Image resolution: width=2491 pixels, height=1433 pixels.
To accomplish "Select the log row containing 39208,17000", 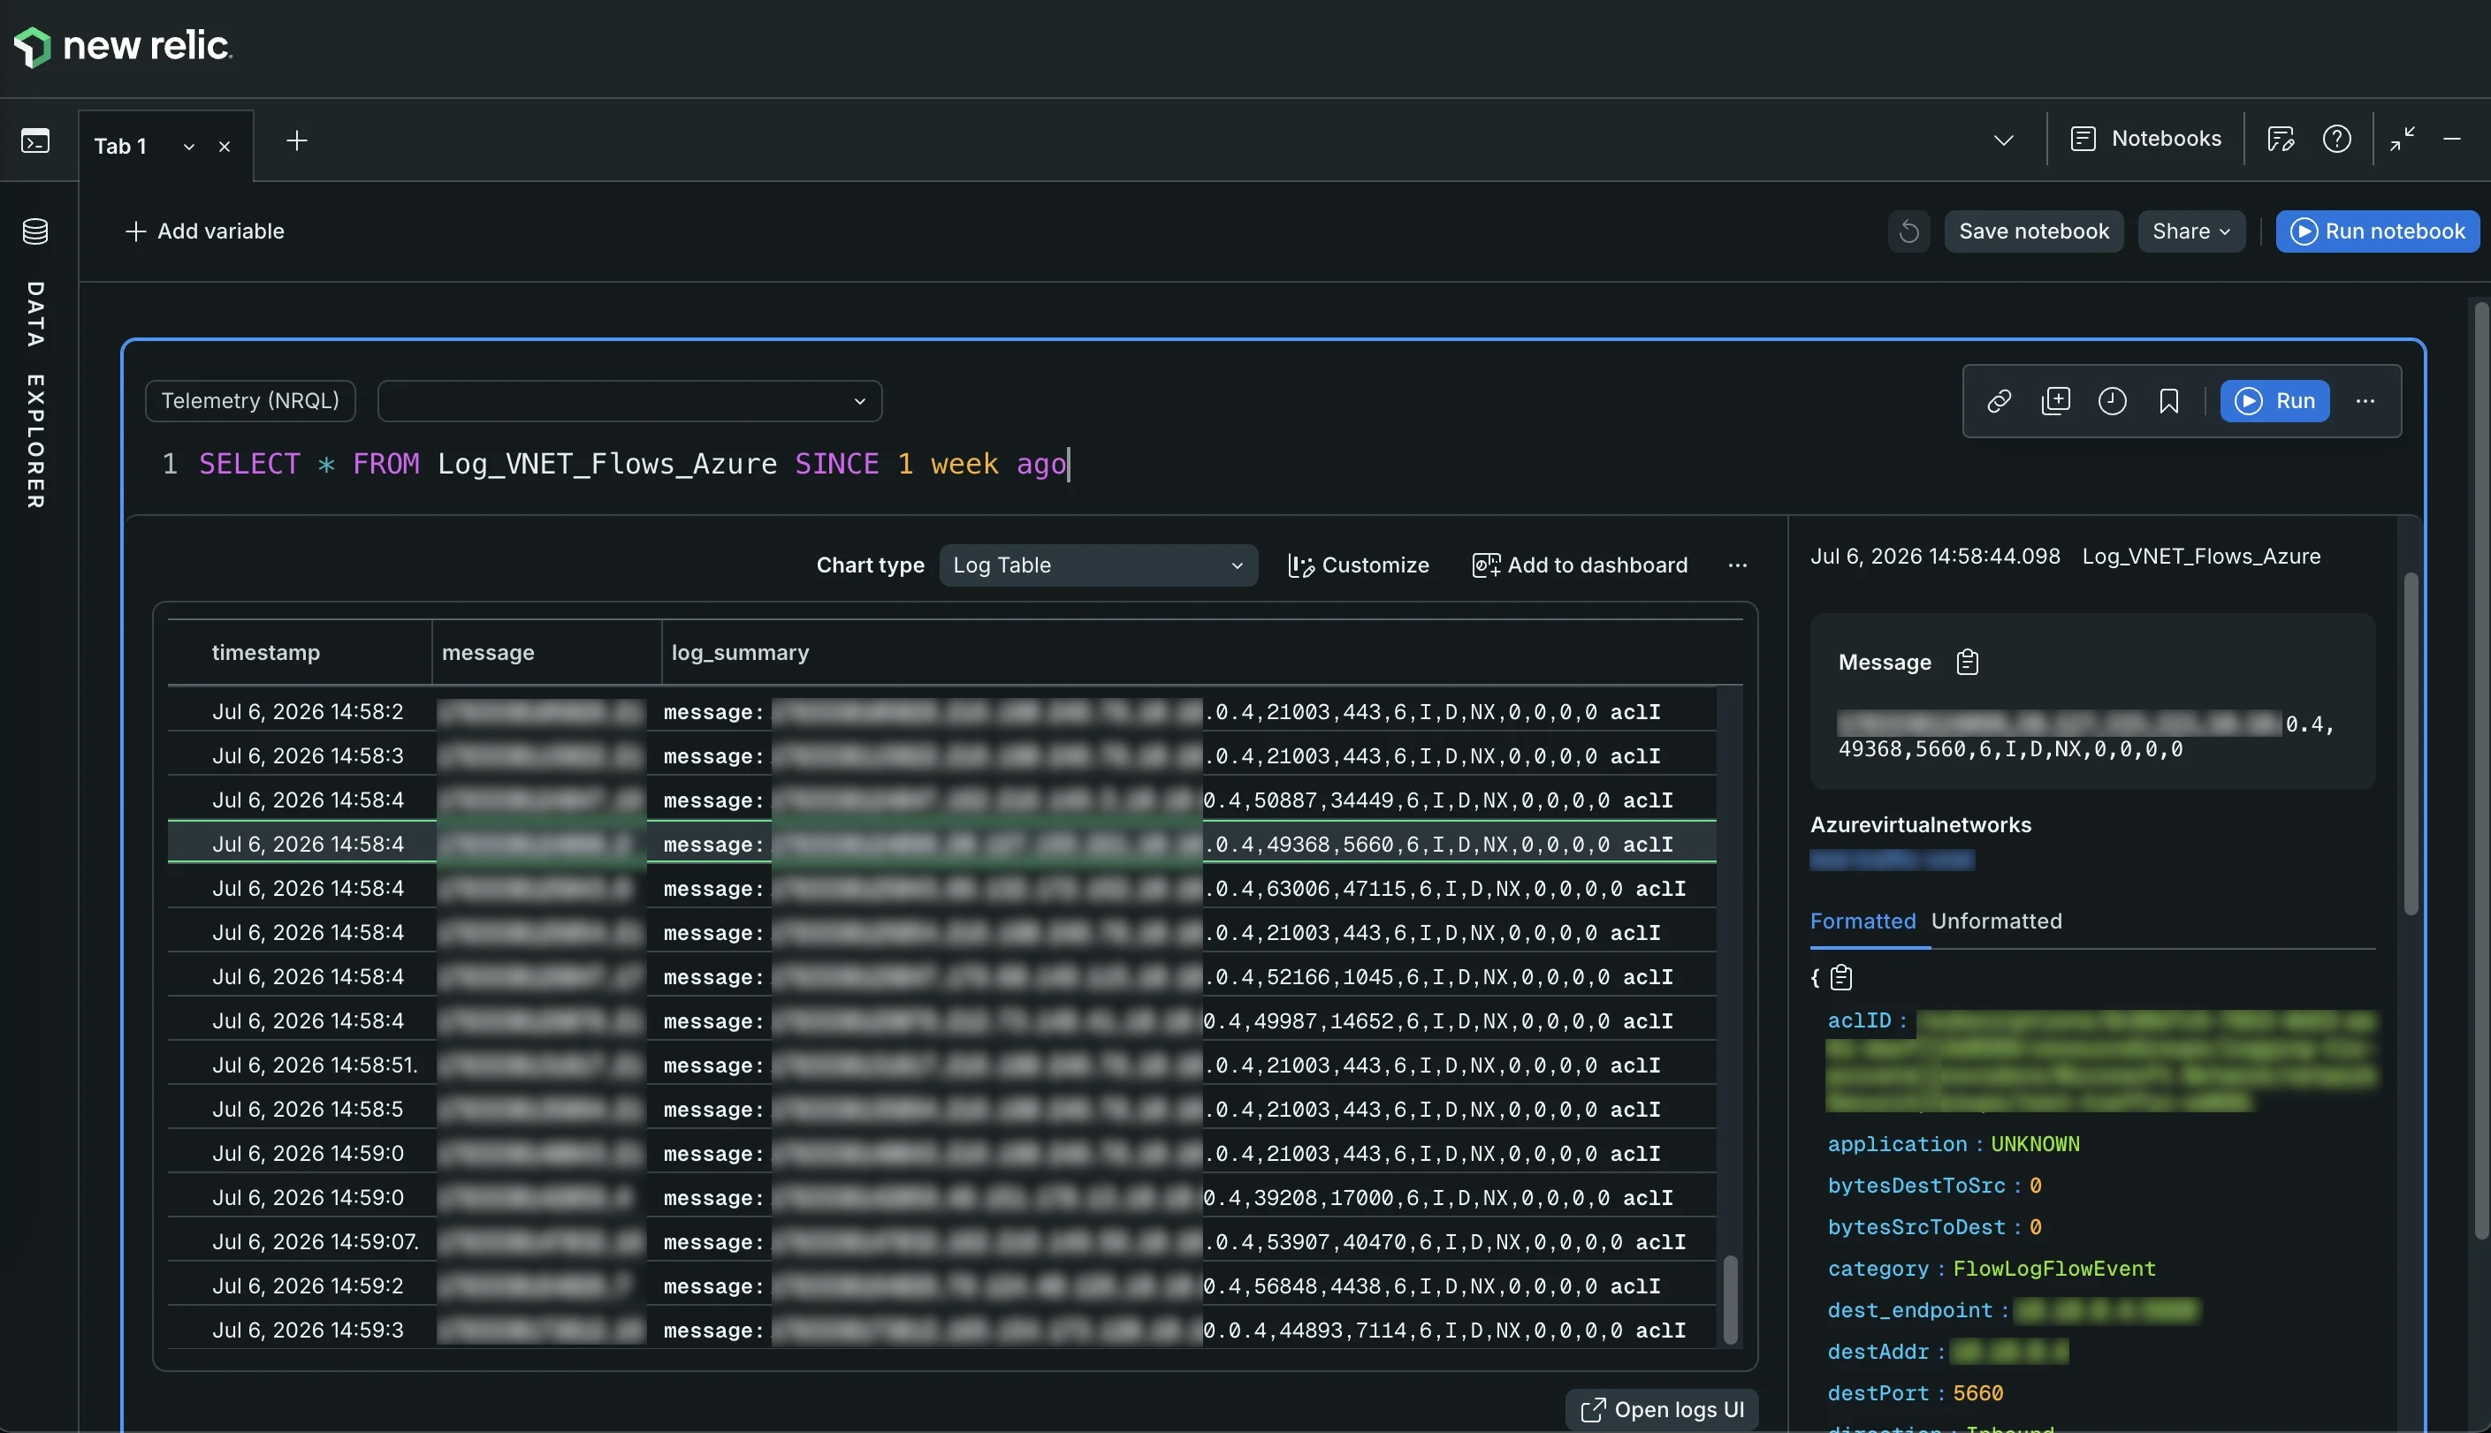I will [941, 1197].
